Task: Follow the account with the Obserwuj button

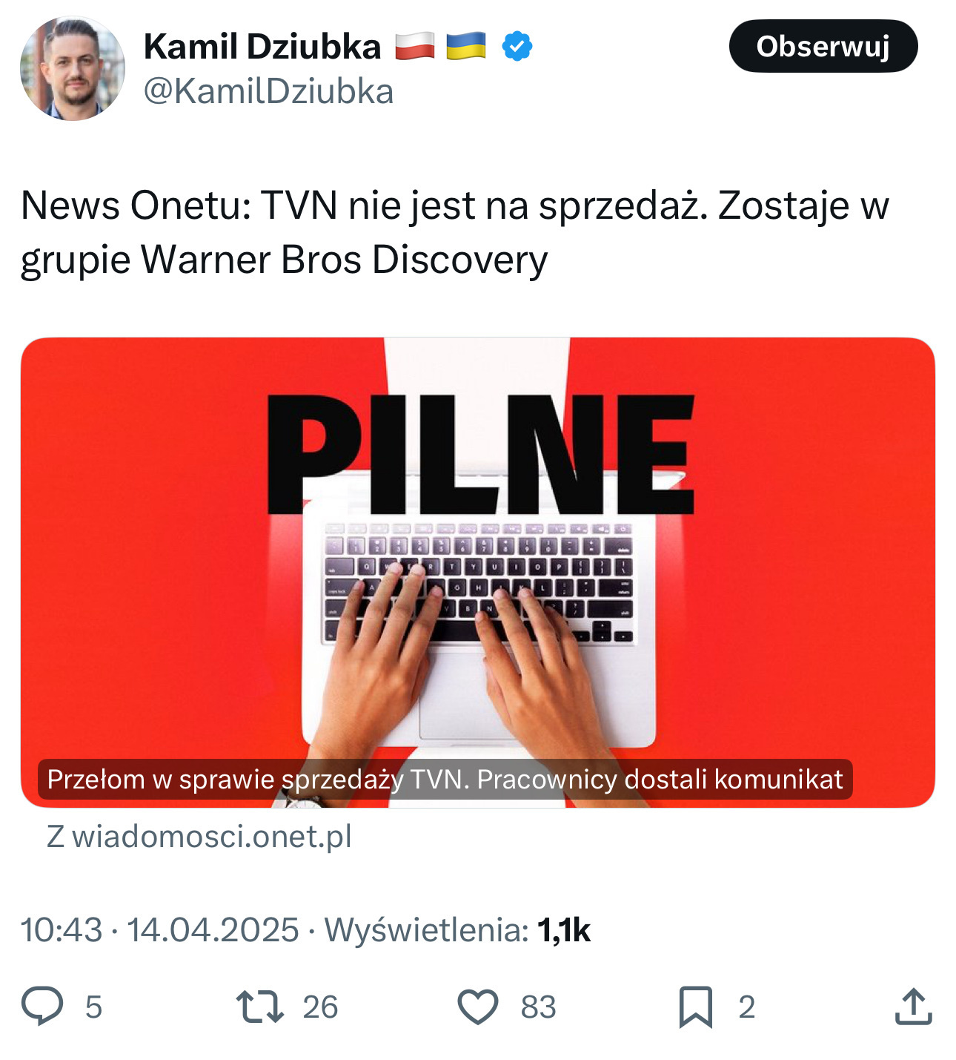Action: [823, 46]
